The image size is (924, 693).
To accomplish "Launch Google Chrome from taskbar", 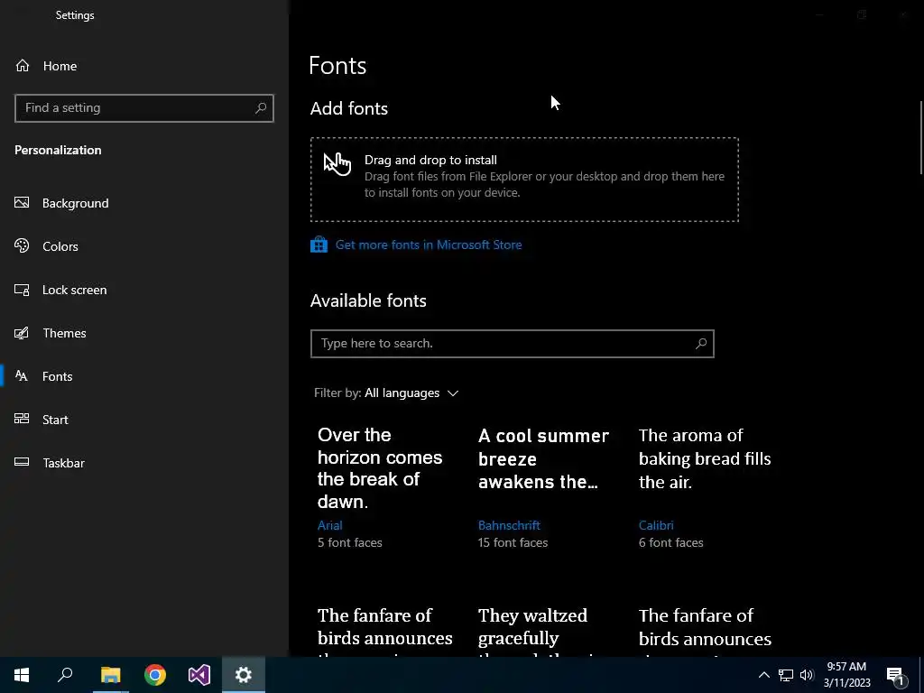I will tap(155, 675).
